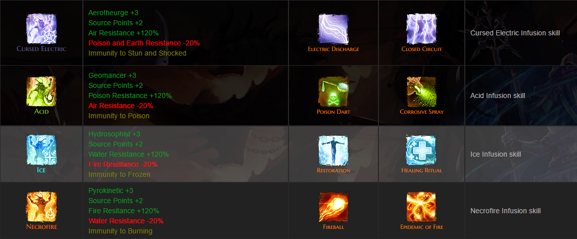Click the Healing Ritual skill icon
Viewport: 577px width, 239px height.
tap(421, 150)
